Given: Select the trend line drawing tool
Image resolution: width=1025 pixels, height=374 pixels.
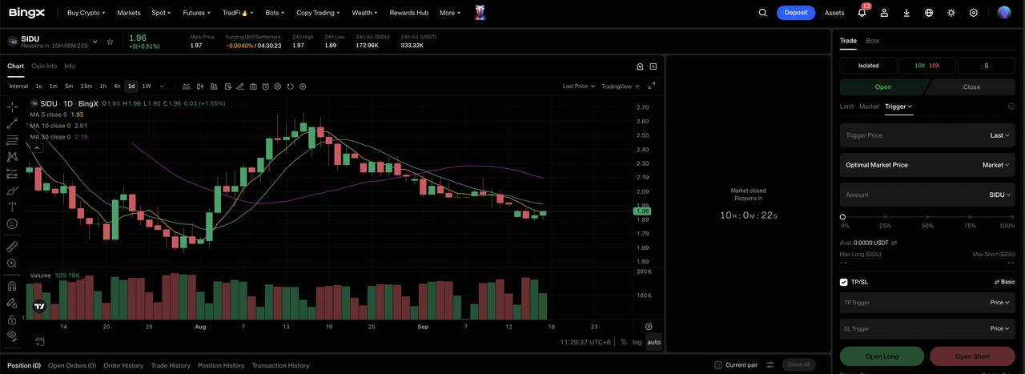Looking at the screenshot, I should [12, 123].
